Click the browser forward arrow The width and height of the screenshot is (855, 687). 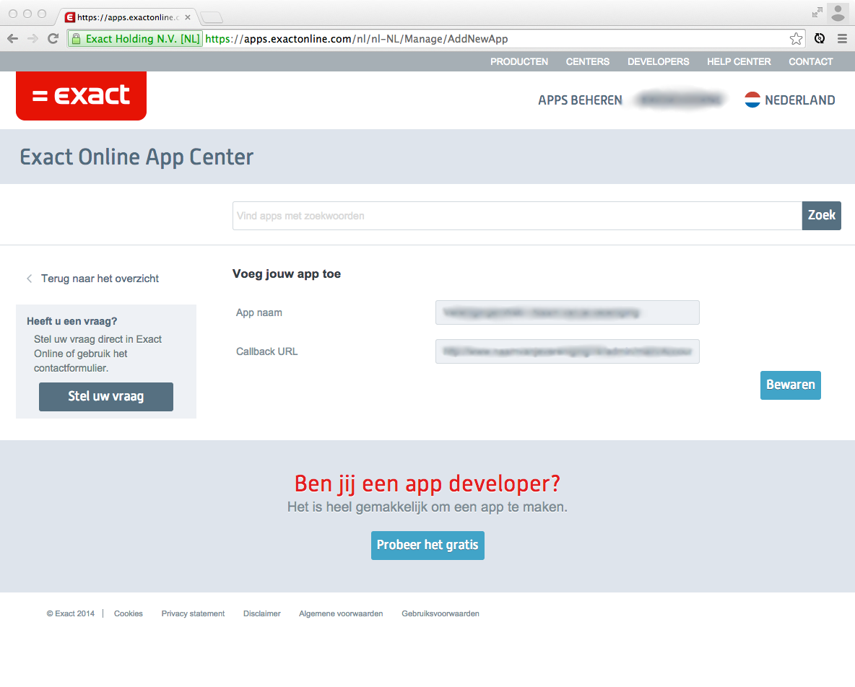click(32, 39)
